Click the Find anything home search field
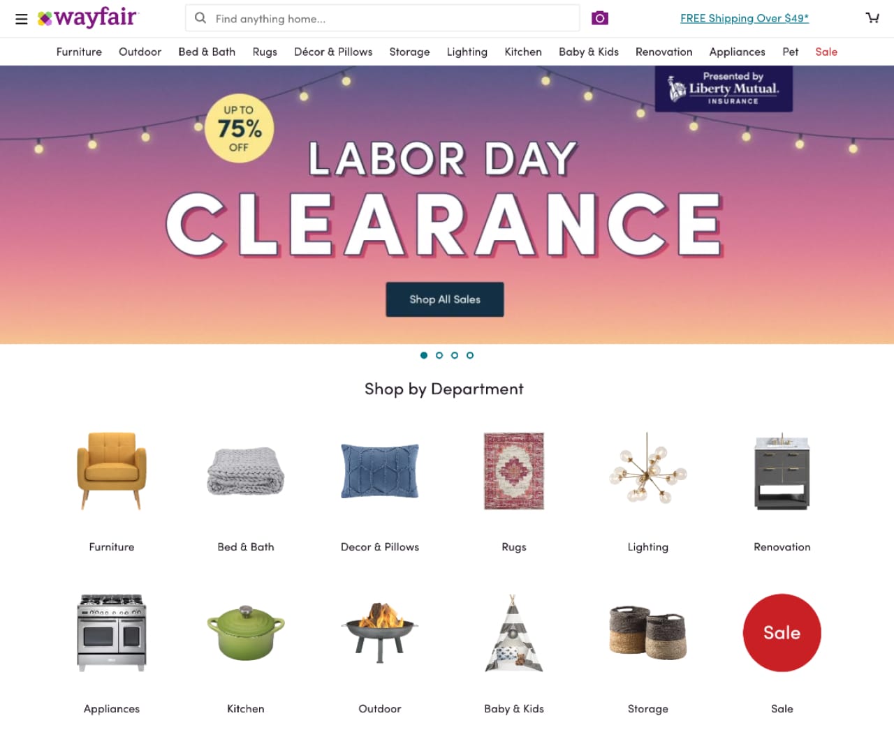 tap(383, 18)
